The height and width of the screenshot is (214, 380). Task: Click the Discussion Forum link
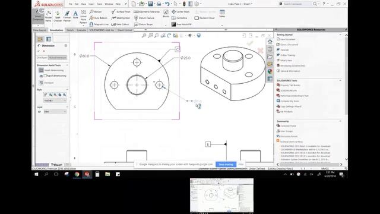coord(287,136)
